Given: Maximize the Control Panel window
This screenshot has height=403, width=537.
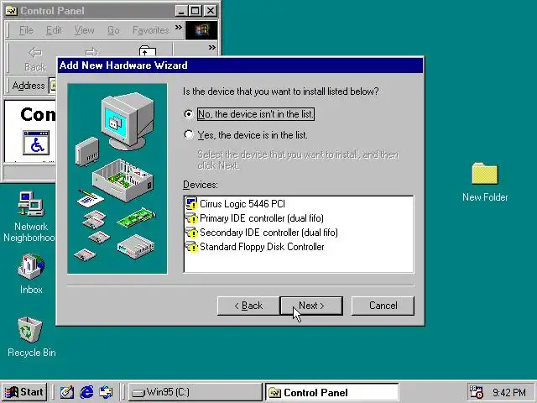Looking at the screenshot, I should pos(196,11).
